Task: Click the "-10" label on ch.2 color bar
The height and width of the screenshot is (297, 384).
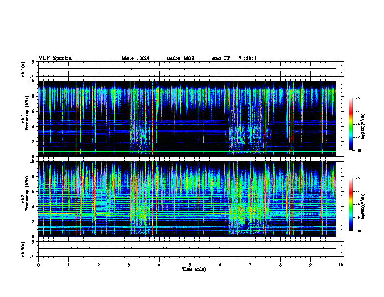Action: coord(359,231)
